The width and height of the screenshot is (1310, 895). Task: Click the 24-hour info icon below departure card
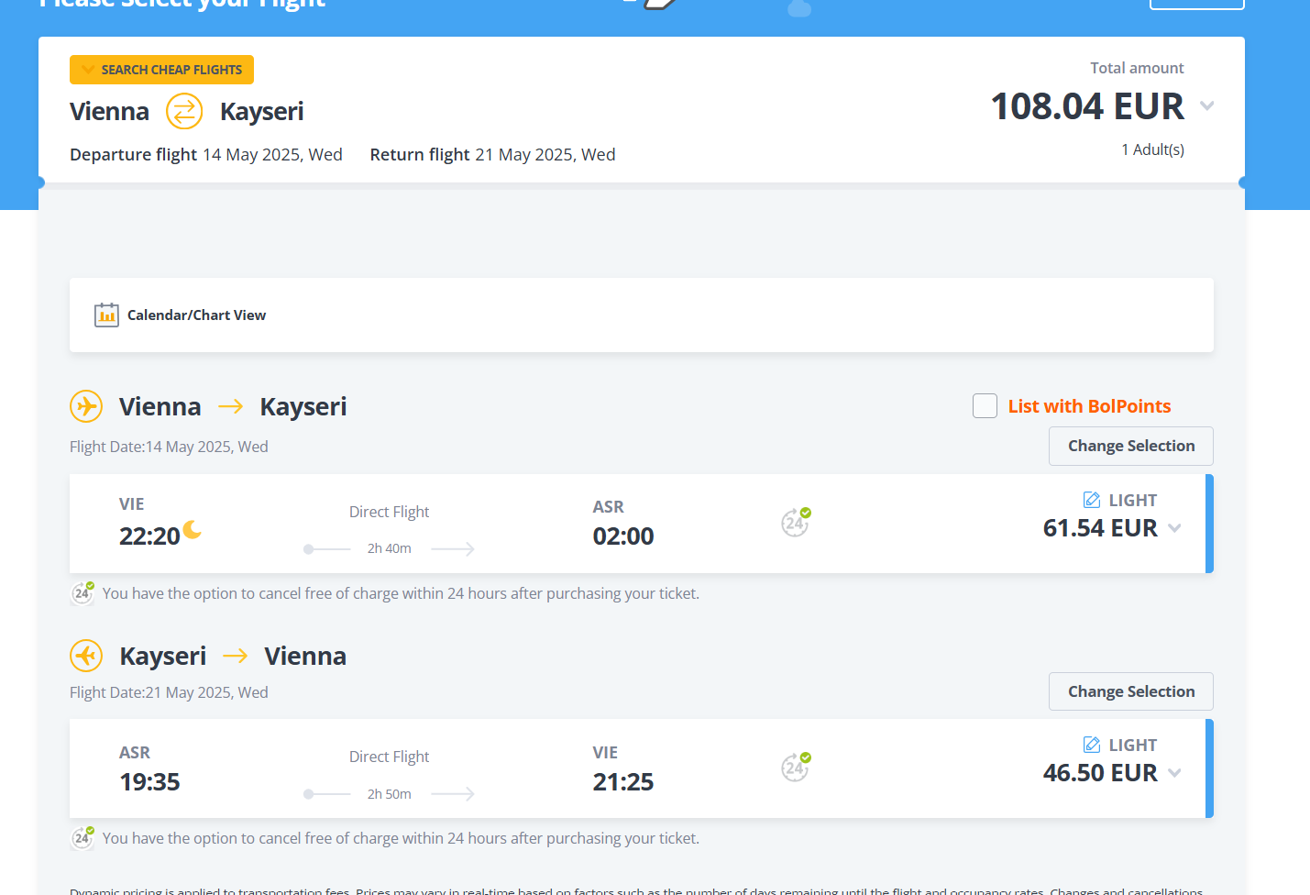pyautogui.click(x=83, y=593)
